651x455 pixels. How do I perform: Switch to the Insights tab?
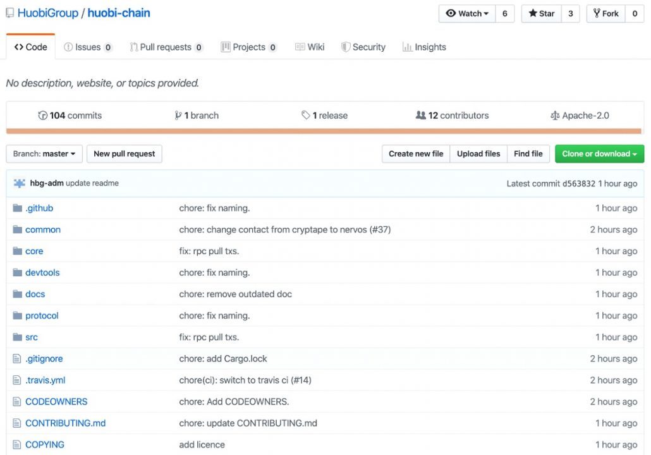pyautogui.click(x=424, y=47)
